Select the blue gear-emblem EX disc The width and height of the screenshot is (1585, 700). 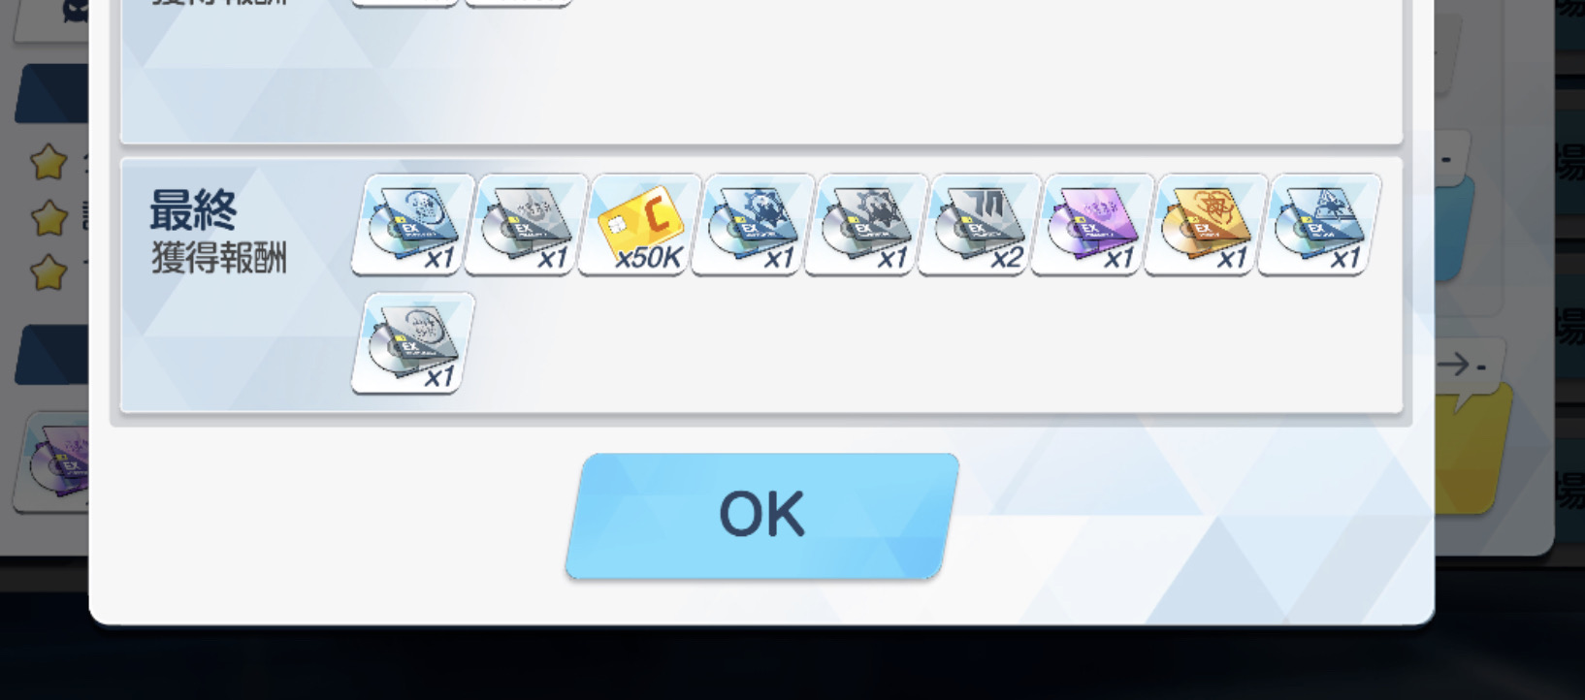click(x=754, y=225)
